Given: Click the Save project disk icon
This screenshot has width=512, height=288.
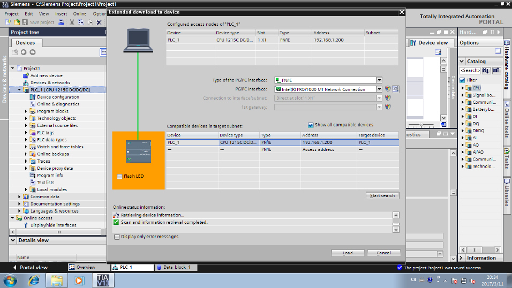Looking at the screenshot, I should [x=25, y=22].
